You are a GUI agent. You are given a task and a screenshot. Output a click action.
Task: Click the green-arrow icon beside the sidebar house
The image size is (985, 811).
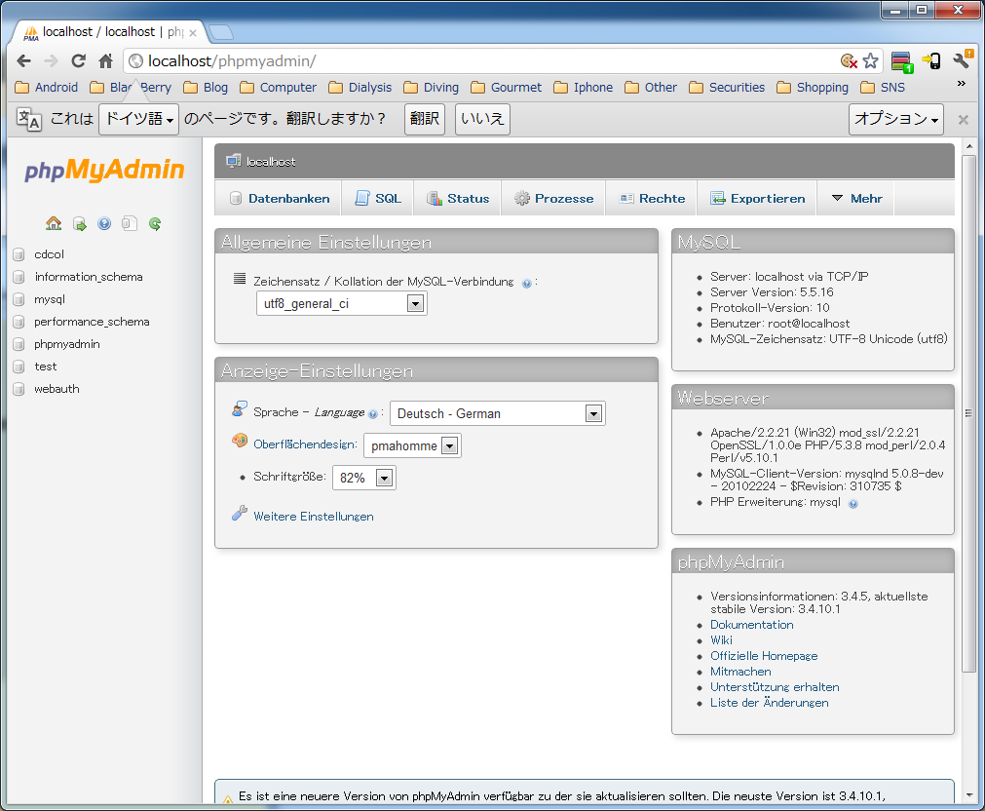pos(79,223)
